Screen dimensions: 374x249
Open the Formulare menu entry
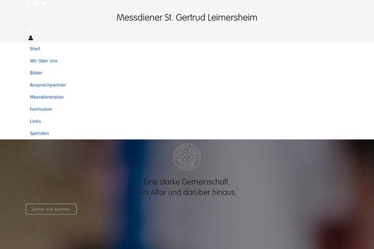coord(41,109)
